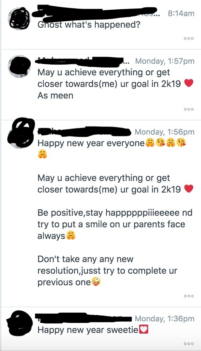Click redacted sender name of 1:56pm message
The image size is (201, 351).
(84, 132)
